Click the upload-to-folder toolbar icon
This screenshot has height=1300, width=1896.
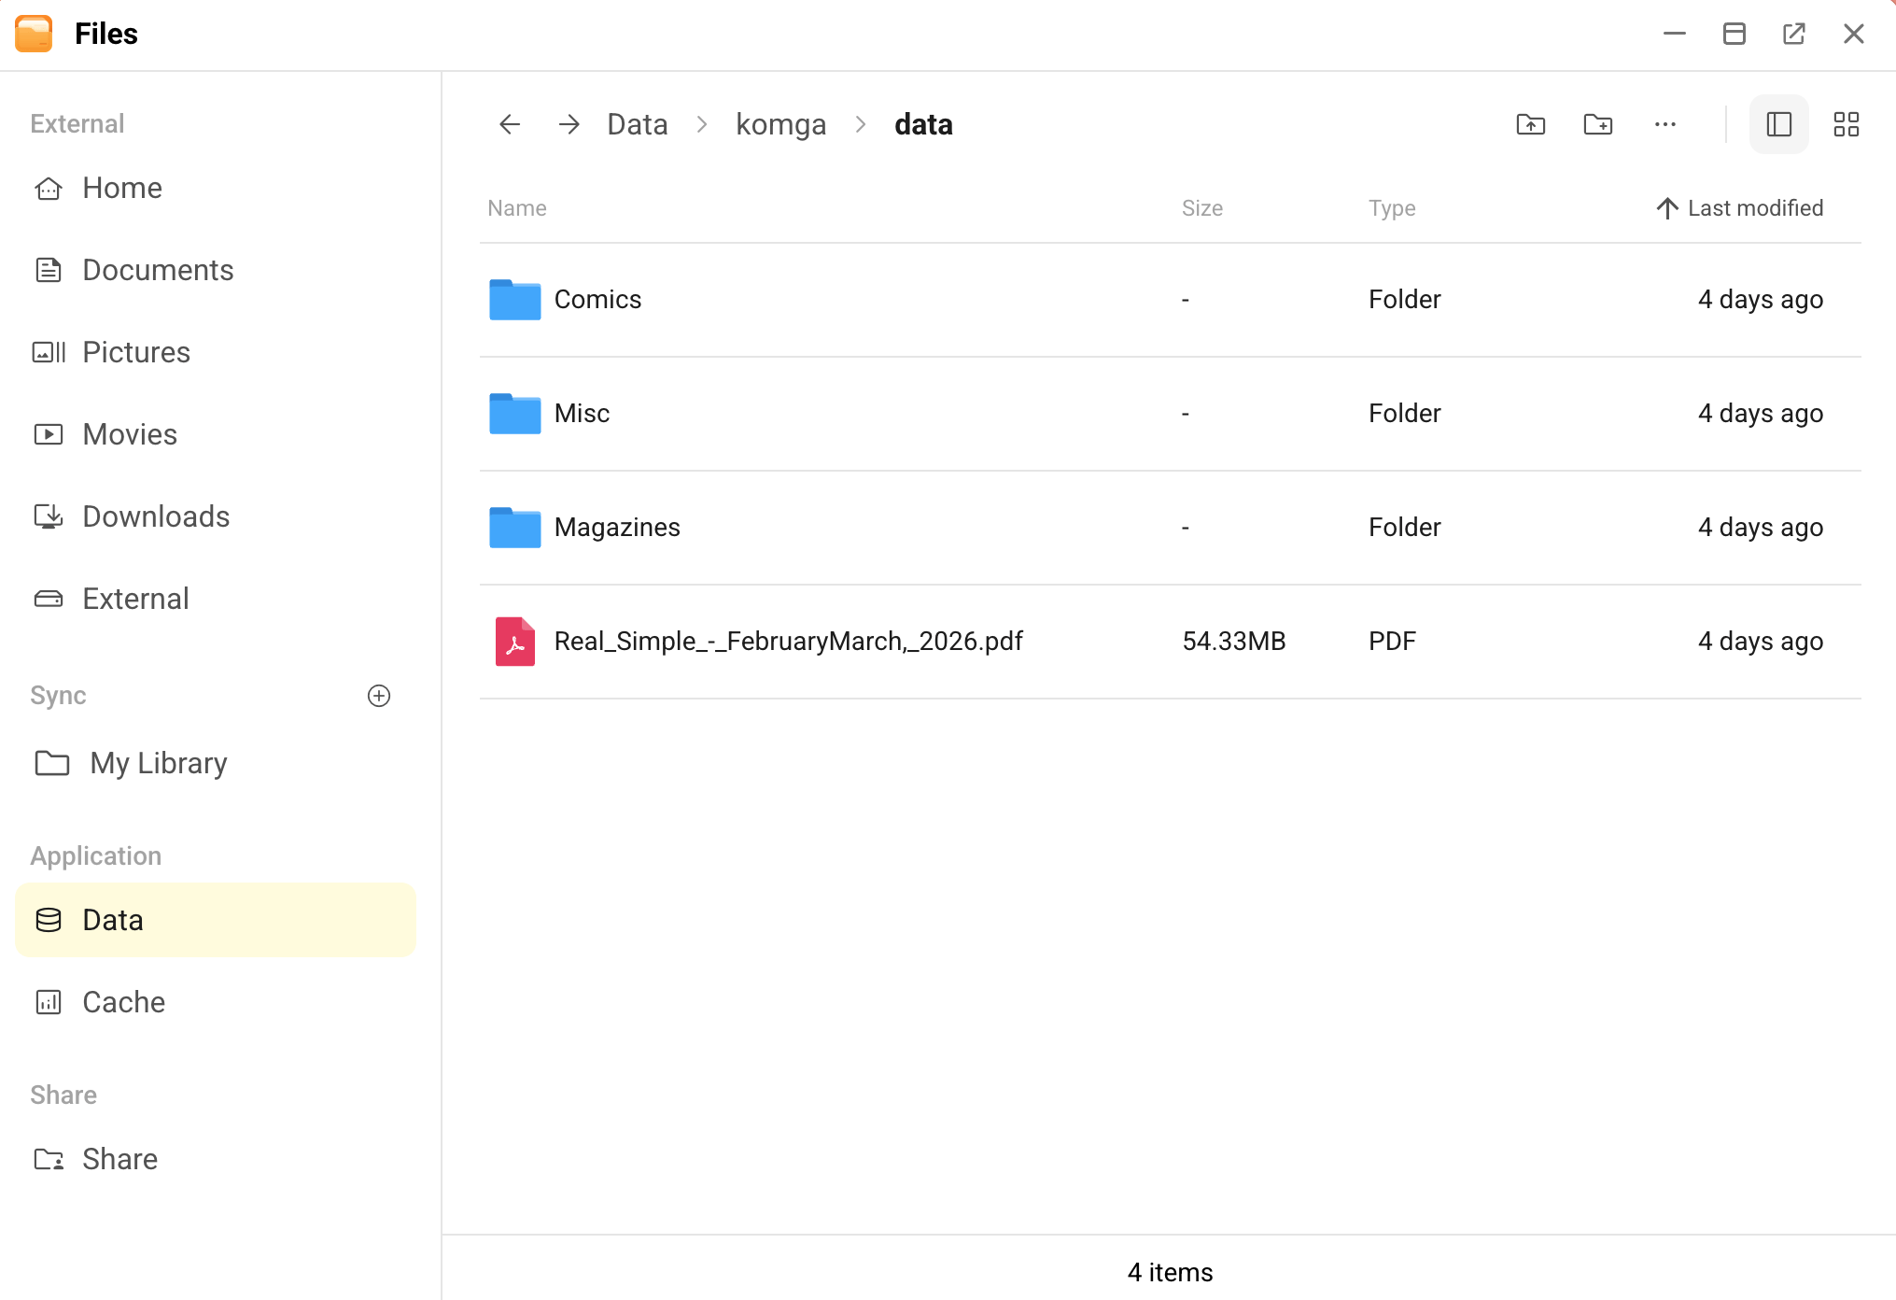point(1530,123)
